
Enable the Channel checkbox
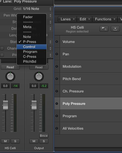[2, 48]
